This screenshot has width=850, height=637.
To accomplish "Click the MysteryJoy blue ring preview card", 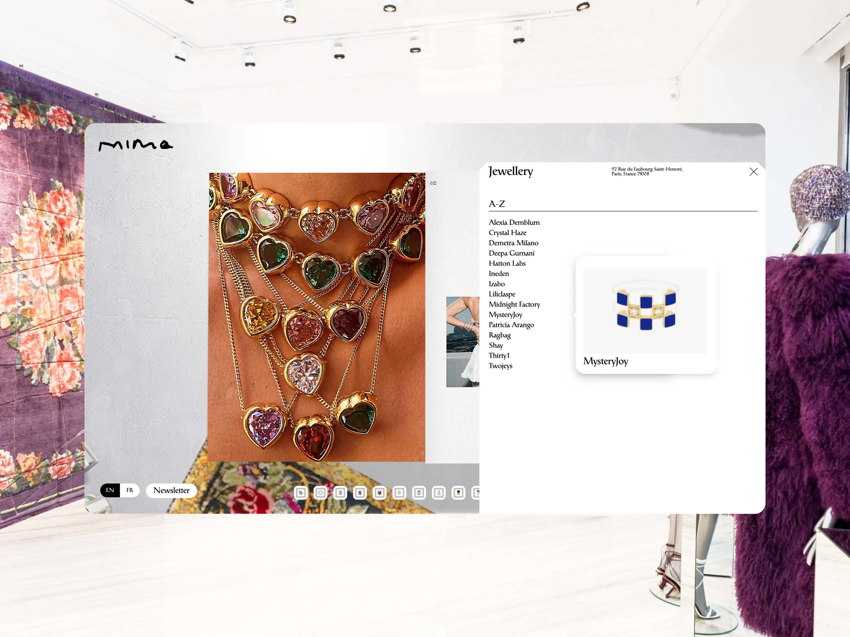I will pyautogui.click(x=645, y=315).
